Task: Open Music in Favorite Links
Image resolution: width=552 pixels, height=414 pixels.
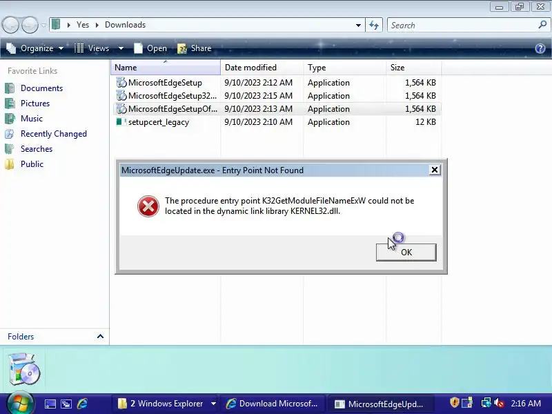Action: click(31, 119)
